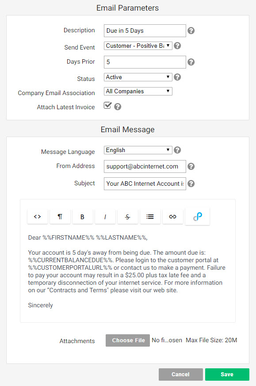The height and width of the screenshot is (386, 256).
Task: Click the 'Max File Size: 20M' text
Action: [x=211, y=340]
